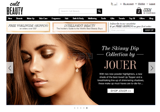The image size is (160, 112).
Task: Select the fifth carousel dot
Action: click(x=87, y=108)
